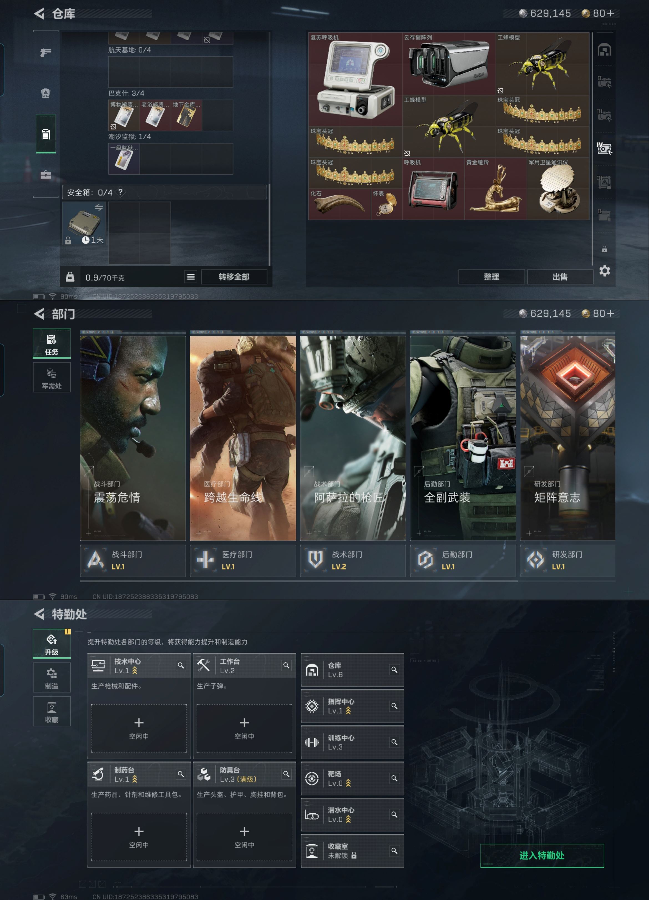The image size is (649, 900).
Task: Select the 地下金库 key card
Action: point(186,115)
